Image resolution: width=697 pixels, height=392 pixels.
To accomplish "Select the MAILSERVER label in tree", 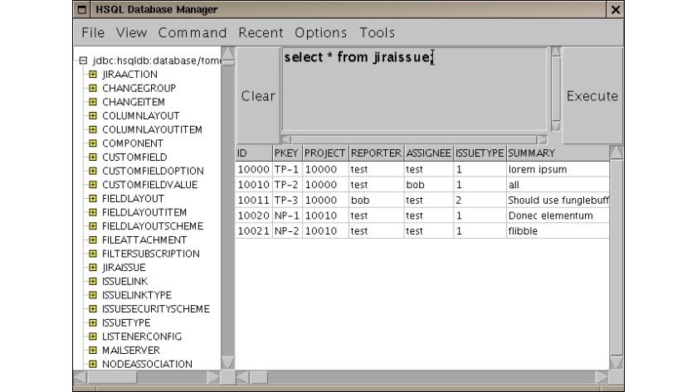I will tap(131, 350).
